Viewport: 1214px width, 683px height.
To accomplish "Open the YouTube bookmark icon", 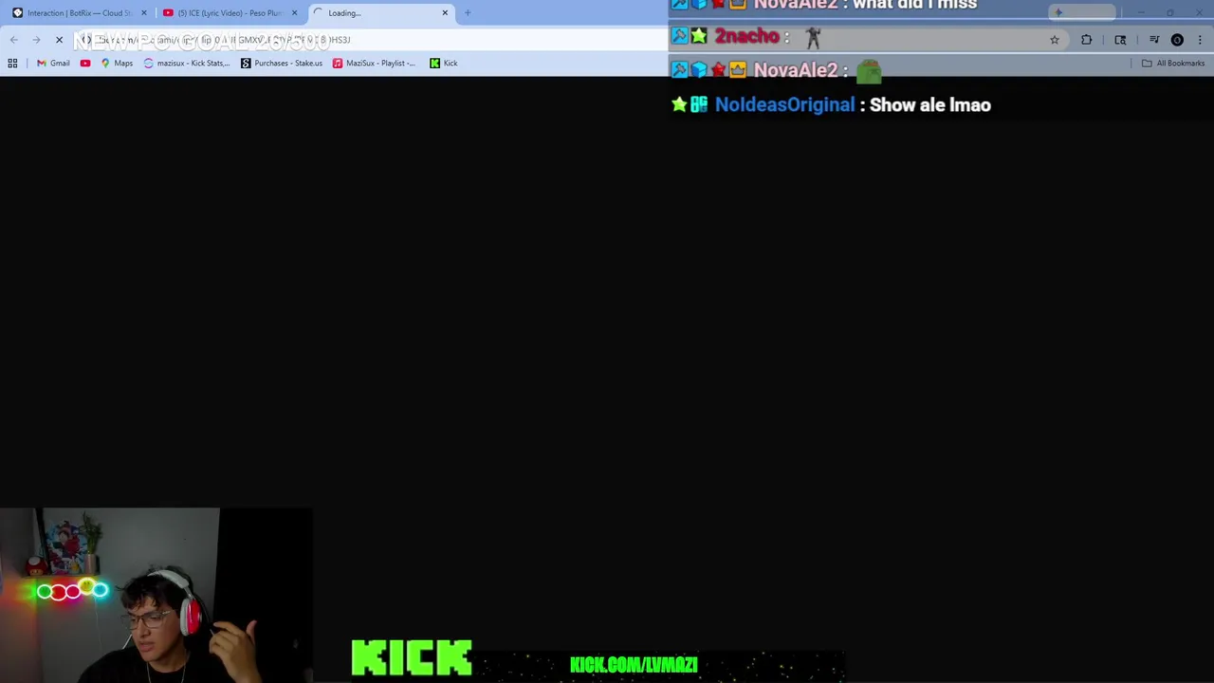I will click(85, 64).
